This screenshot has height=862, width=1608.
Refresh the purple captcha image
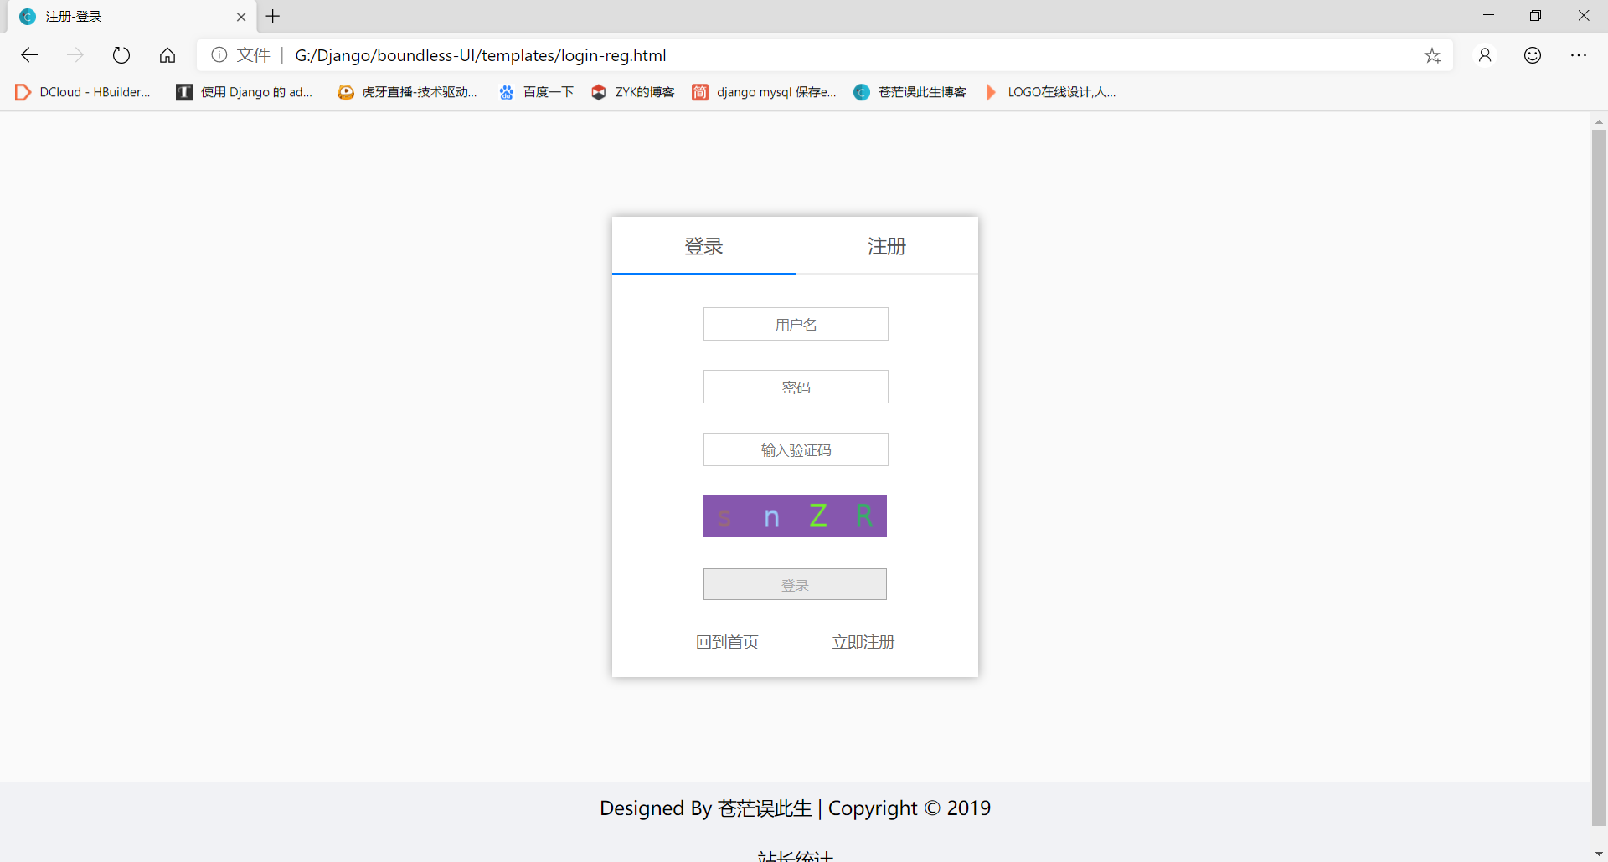pyautogui.click(x=795, y=516)
